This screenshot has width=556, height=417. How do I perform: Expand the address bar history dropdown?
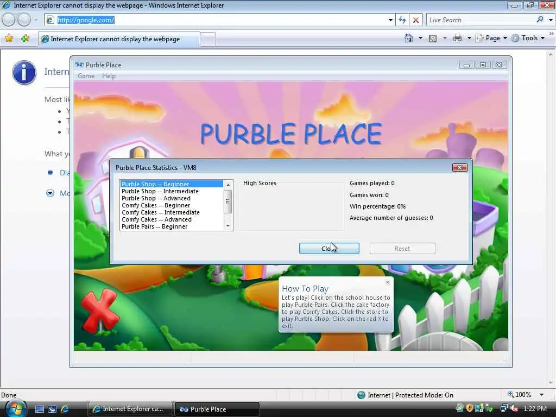point(390,20)
